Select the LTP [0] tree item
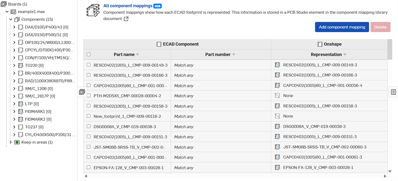The width and height of the screenshot is (398, 181). (x=31, y=104)
